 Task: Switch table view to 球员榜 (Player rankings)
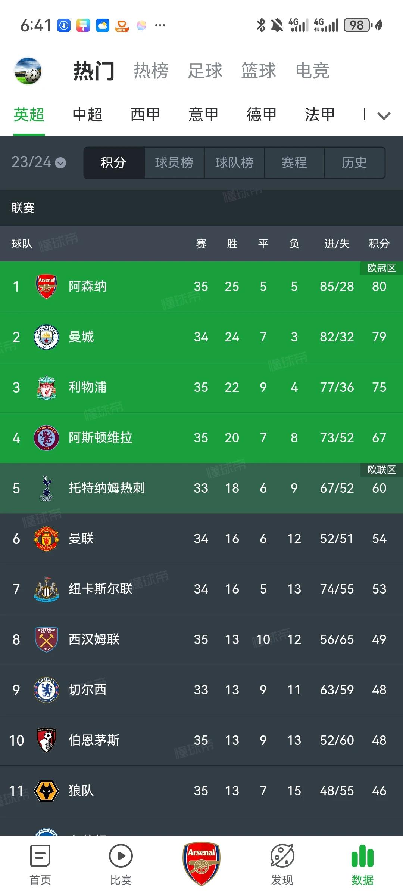coord(174,162)
